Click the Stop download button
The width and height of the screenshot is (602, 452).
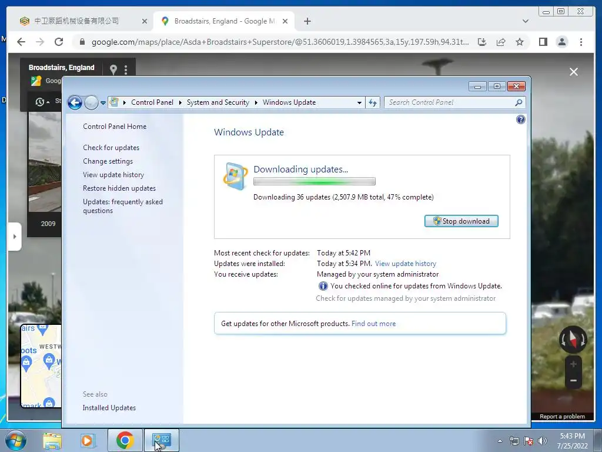pos(461,221)
